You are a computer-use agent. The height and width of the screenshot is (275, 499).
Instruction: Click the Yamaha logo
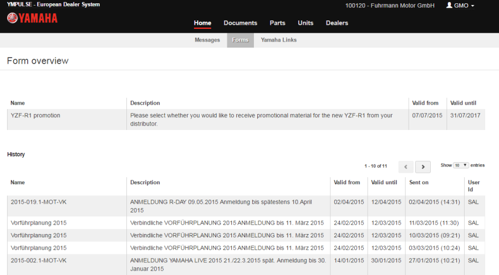(x=32, y=18)
